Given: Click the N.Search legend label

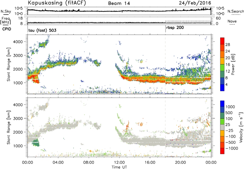Looking at the screenshot, I should point(235,11).
